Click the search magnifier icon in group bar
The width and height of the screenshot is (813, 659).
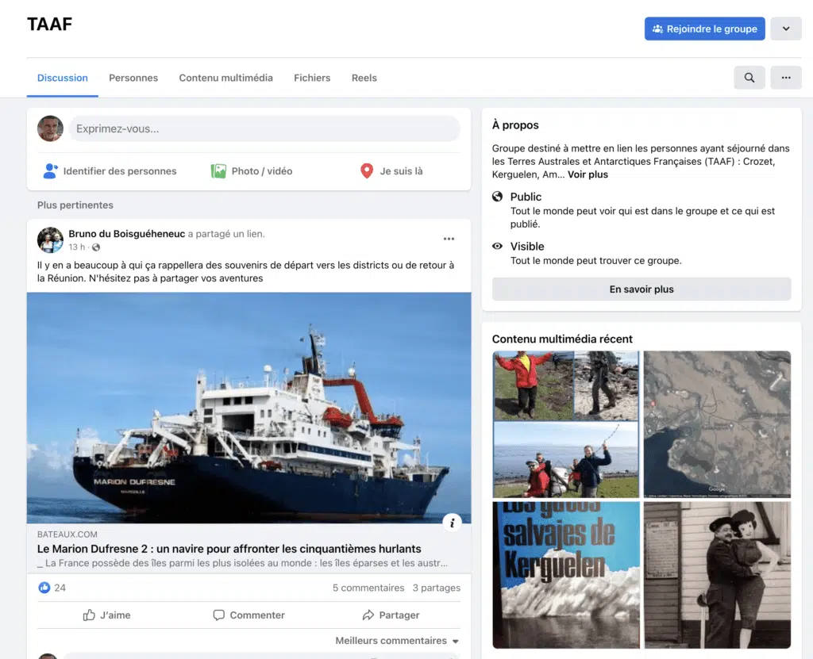[x=749, y=78]
